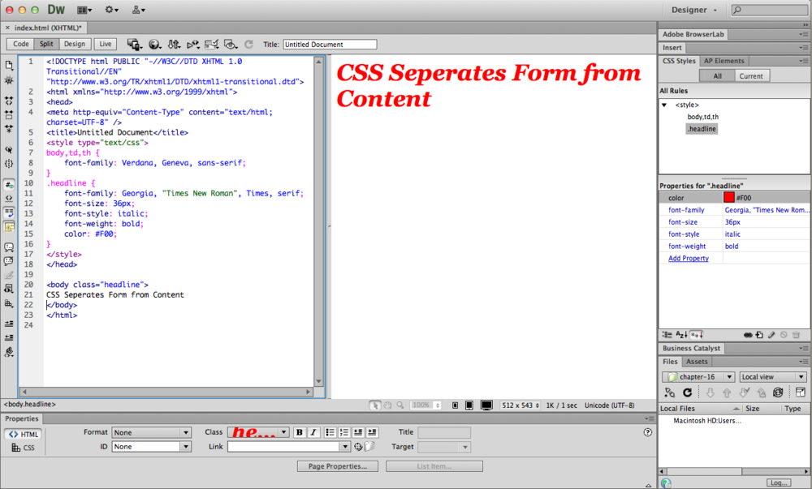Collapse the style rule tree under All Rules
The height and width of the screenshot is (489, 812).
tap(666, 104)
